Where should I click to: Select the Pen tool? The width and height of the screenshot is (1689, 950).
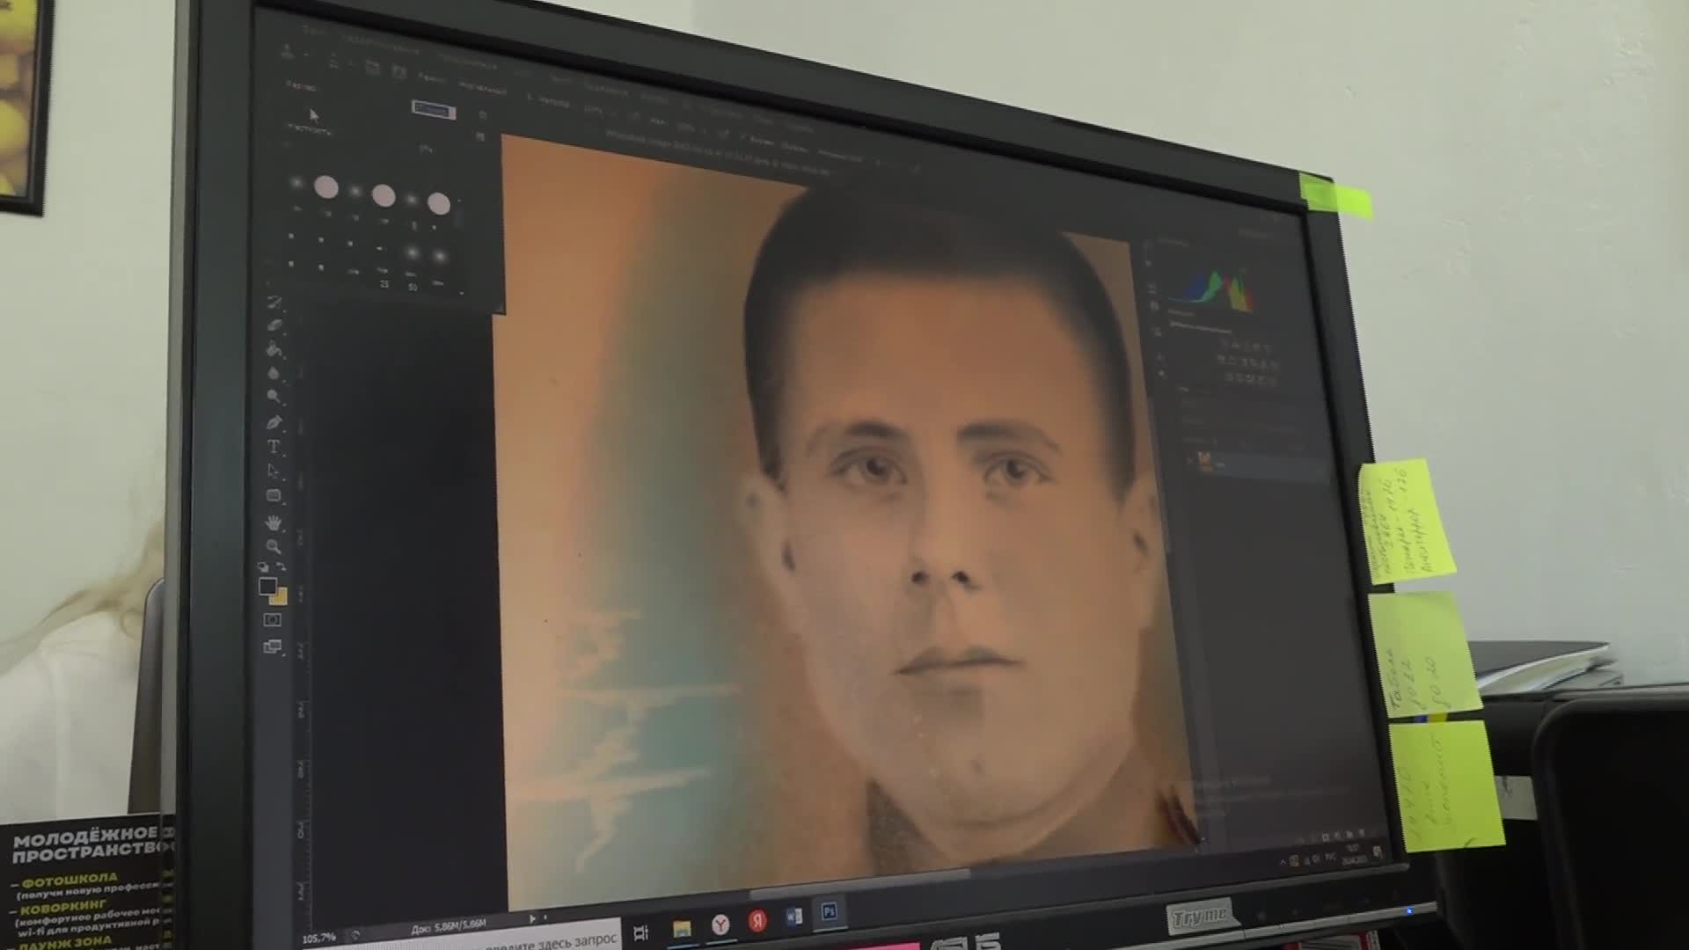[x=274, y=422]
